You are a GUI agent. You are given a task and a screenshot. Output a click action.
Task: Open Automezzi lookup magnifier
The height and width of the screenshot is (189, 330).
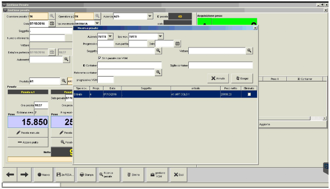[66, 59]
